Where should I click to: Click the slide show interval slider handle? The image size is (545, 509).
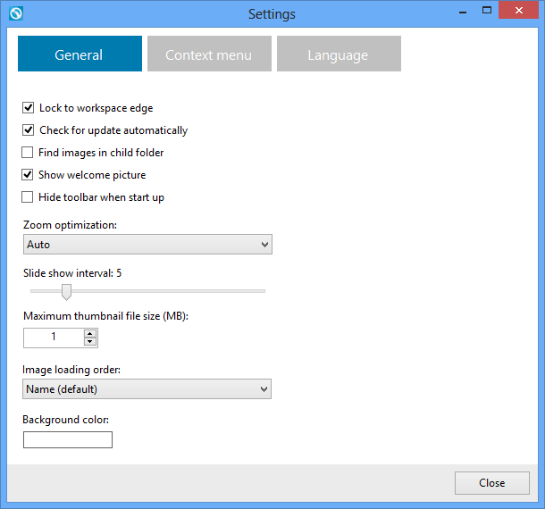66,292
